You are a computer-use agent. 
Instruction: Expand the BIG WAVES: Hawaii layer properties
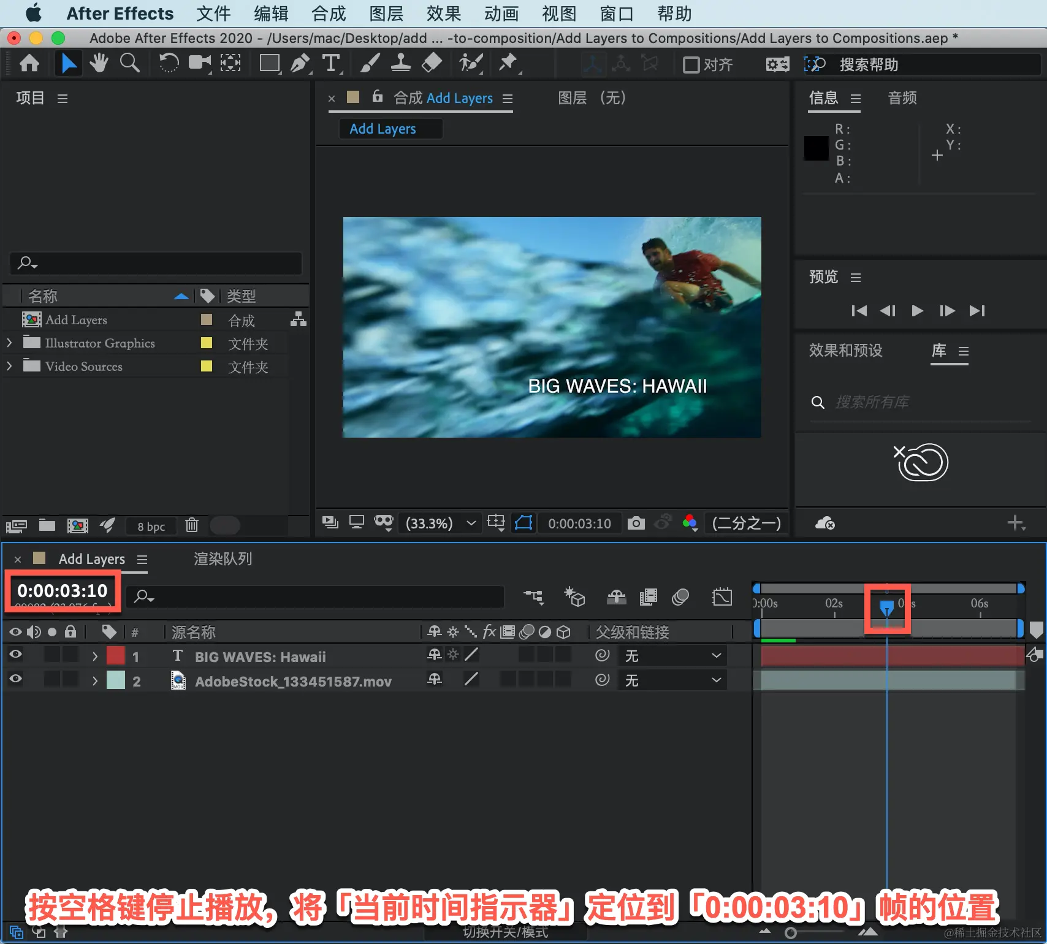94,657
